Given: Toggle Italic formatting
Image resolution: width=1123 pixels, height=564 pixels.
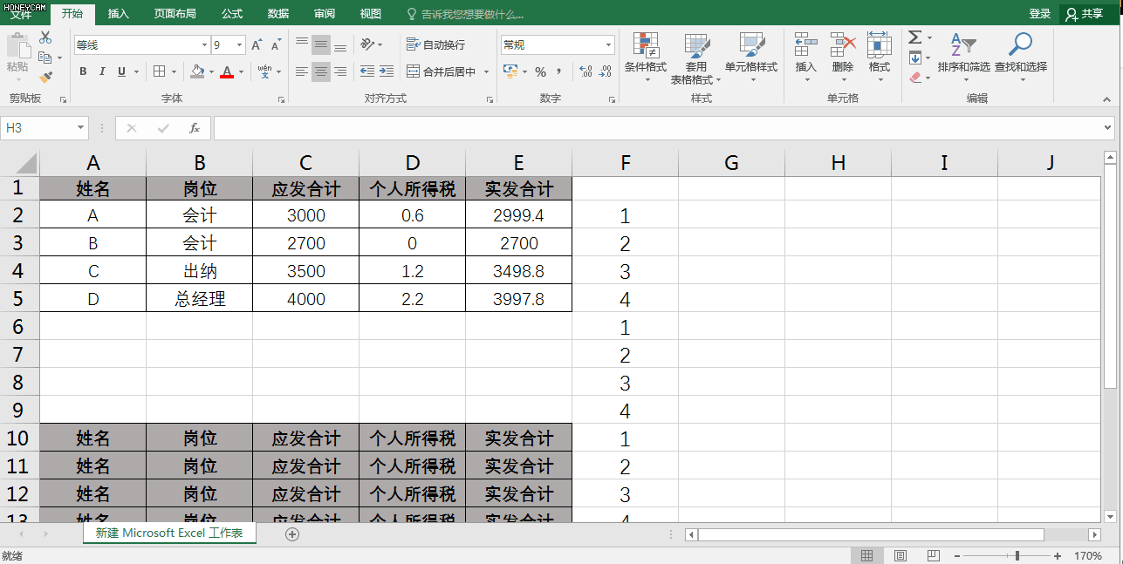Looking at the screenshot, I should point(102,71).
